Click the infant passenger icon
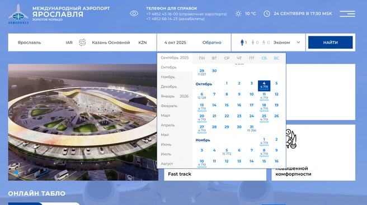Screen dimensions: 367x205 pos(264,42)
